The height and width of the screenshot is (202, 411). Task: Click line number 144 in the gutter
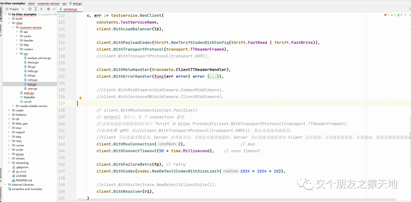pos(62,151)
